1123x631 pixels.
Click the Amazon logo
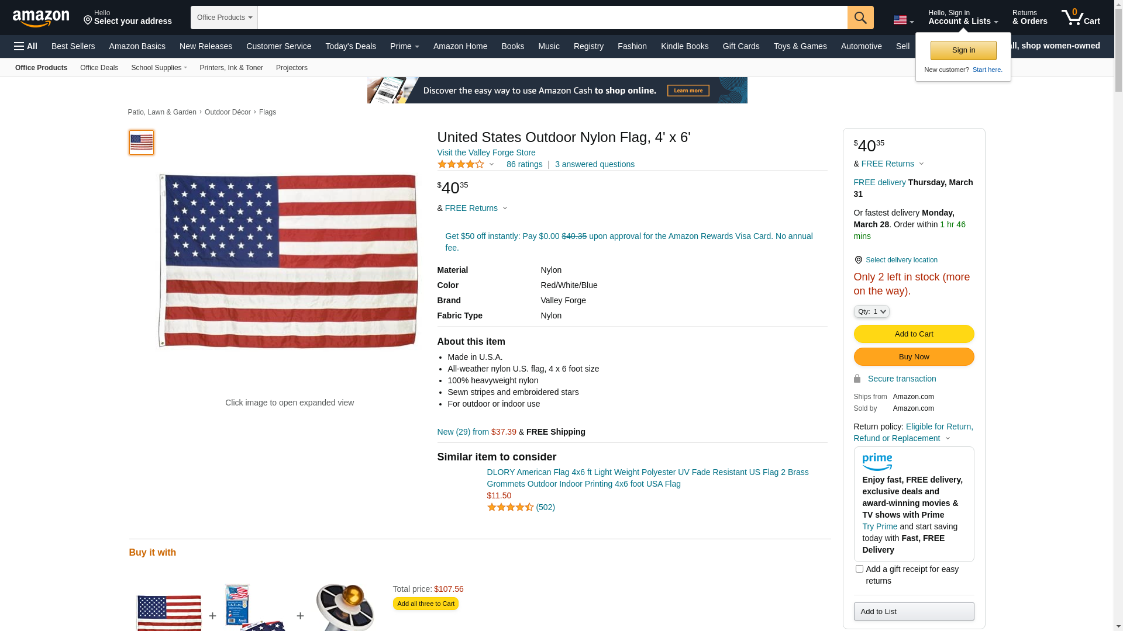click(41, 19)
